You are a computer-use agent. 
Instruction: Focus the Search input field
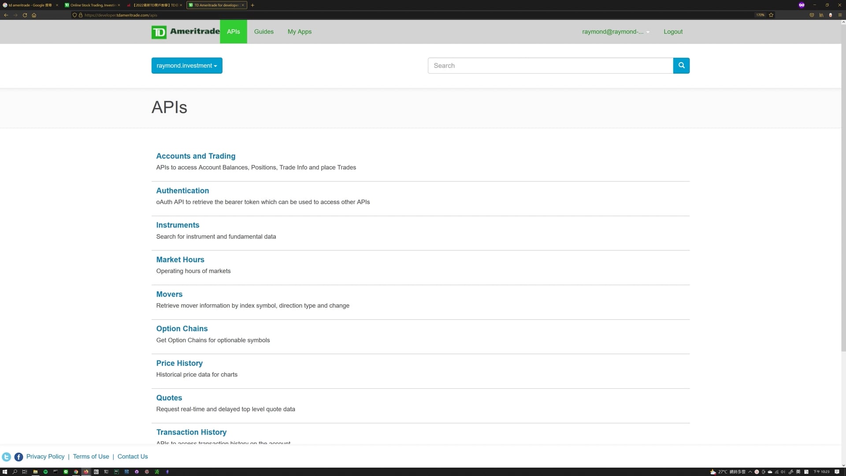click(x=550, y=66)
